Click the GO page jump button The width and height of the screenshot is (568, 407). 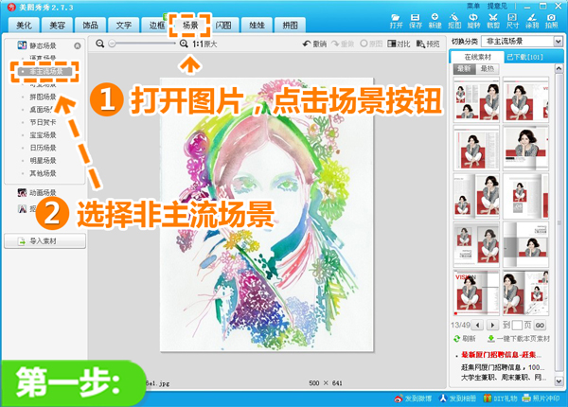[x=540, y=325]
